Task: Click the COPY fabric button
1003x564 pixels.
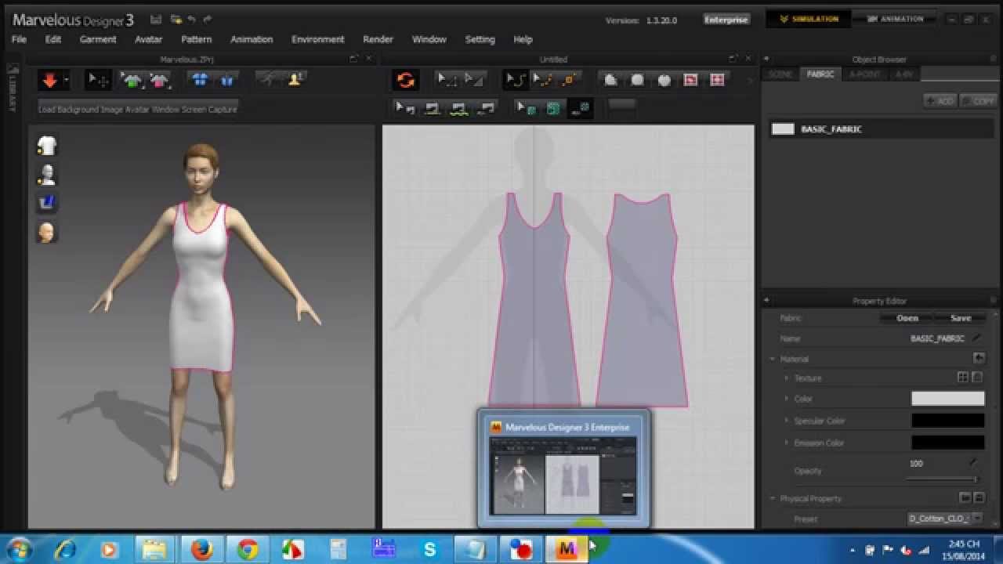Action: [x=978, y=101]
